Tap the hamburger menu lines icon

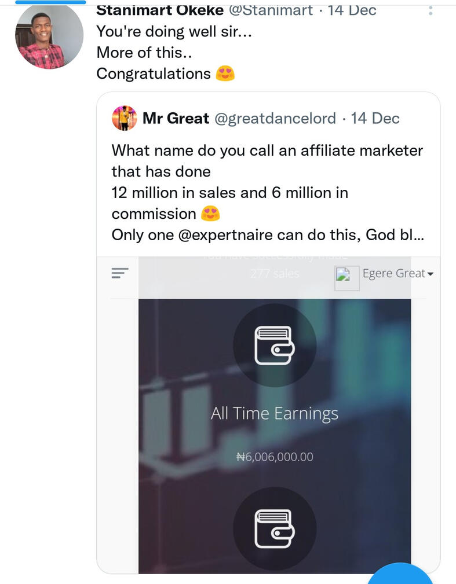coord(120,273)
